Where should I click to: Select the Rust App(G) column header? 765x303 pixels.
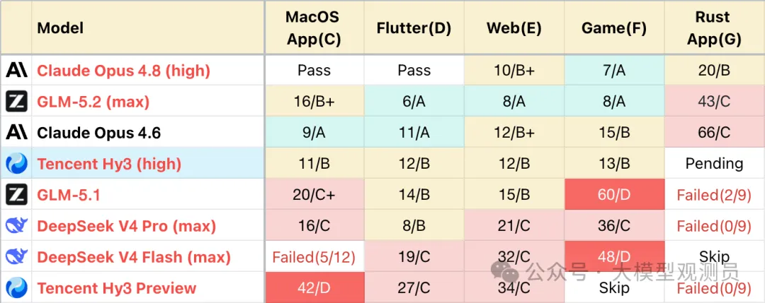pos(714,28)
